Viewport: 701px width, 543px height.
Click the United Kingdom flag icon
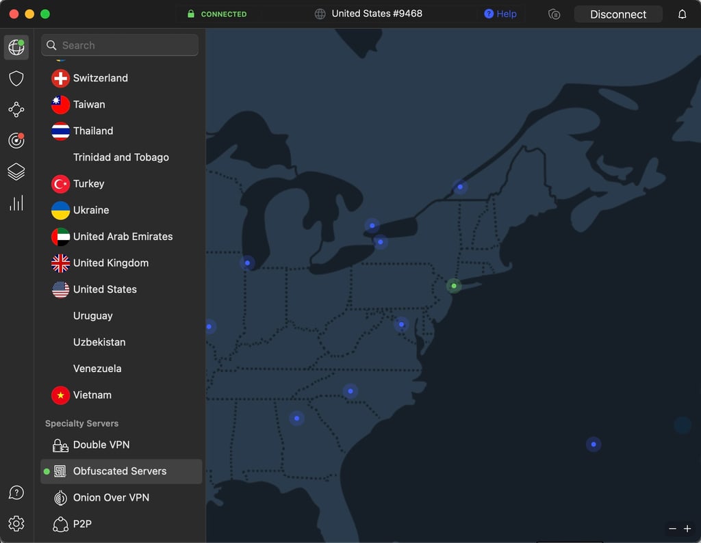tap(60, 263)
